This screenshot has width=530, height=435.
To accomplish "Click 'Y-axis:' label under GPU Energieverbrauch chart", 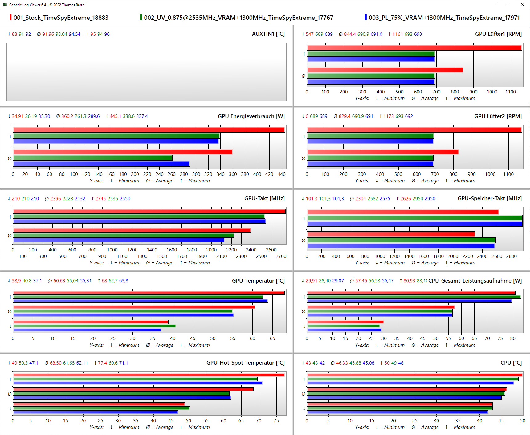I will [96, 181].
